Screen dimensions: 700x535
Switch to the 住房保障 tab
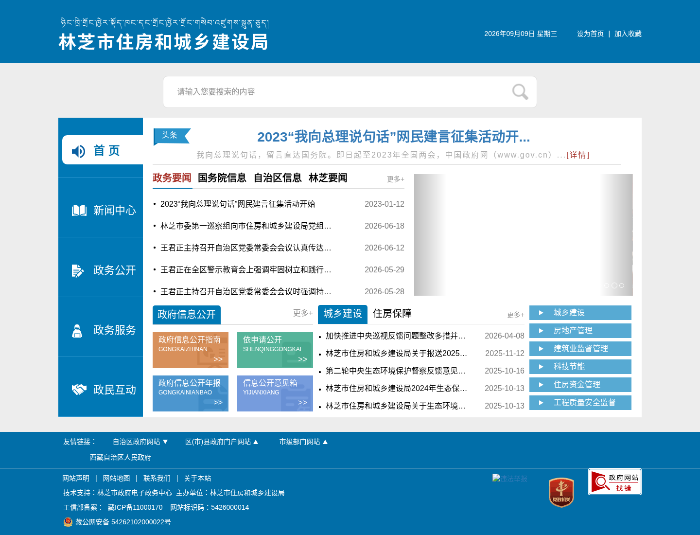click(392, 314)
